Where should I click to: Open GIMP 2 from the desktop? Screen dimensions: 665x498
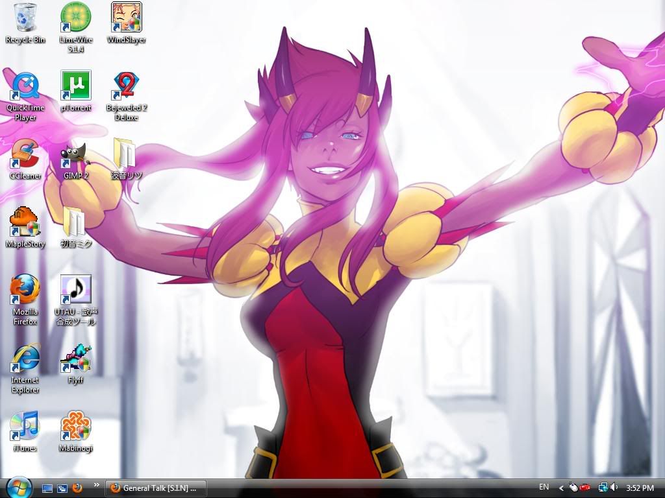coord(76,154)
